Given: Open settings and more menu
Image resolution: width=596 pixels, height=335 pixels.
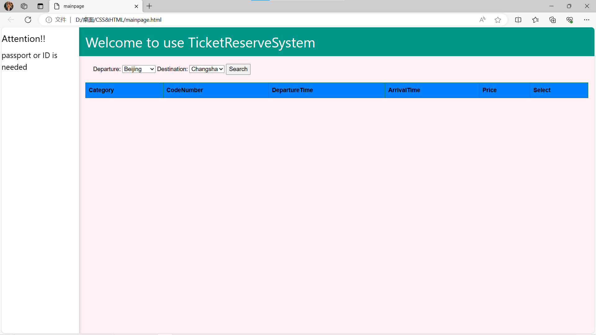Looking at the screenshot, I should click(586, 20).
